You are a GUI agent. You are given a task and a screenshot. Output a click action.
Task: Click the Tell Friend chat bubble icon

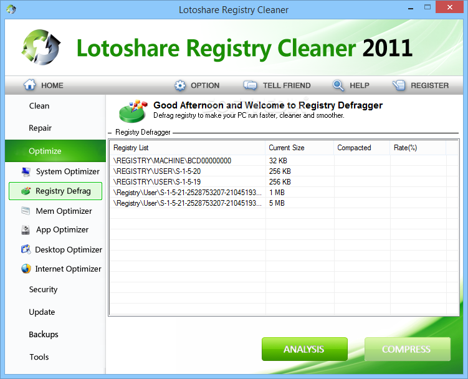250,85
